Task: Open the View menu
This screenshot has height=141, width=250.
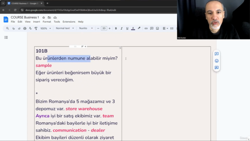Action: 28,22
